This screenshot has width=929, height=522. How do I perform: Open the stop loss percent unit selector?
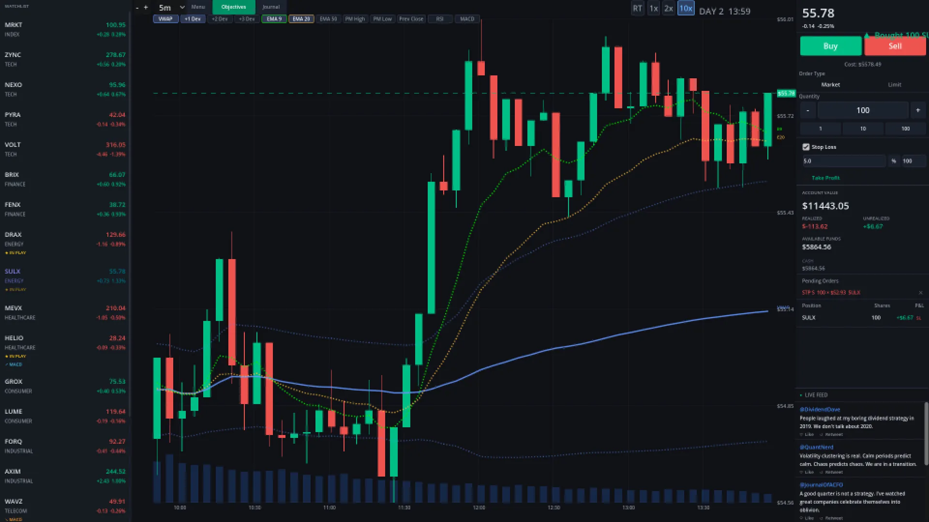pos(893,161)
